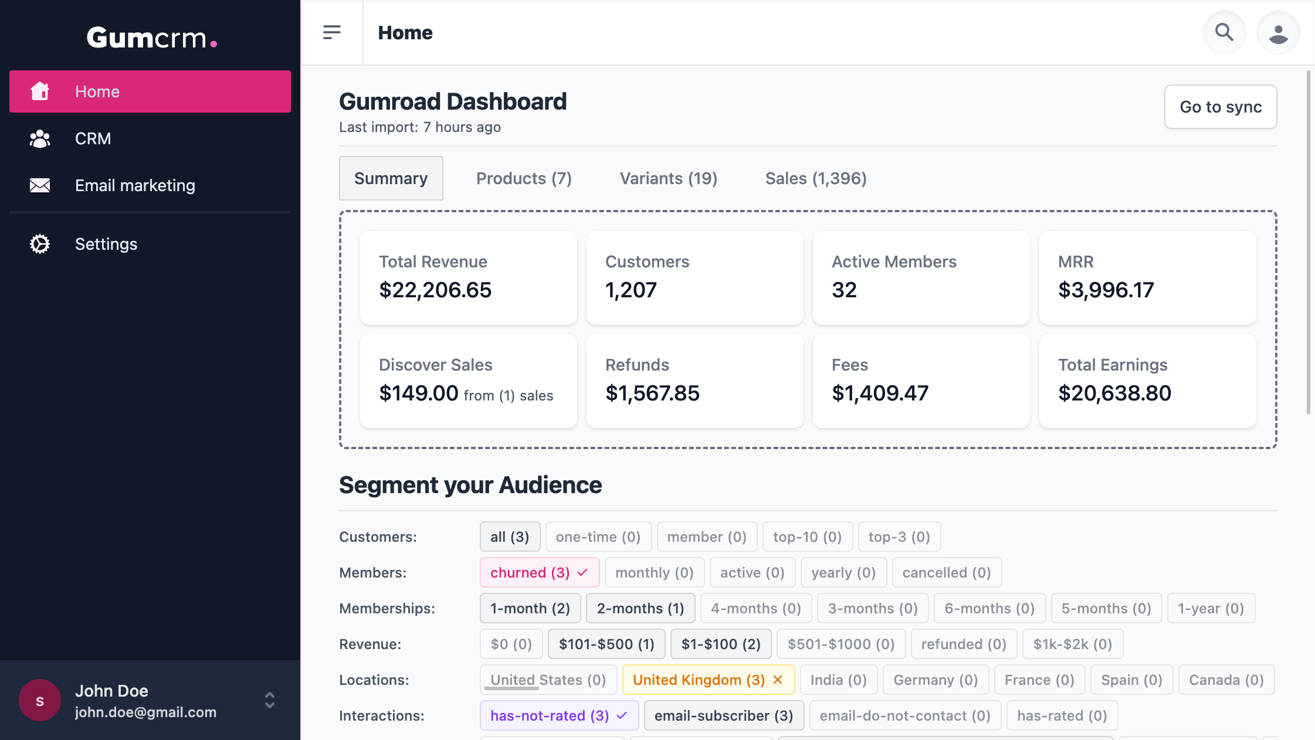Select the 4-months (0) membership filter
The image size is (1315, 740).
[x=756, y=608]
